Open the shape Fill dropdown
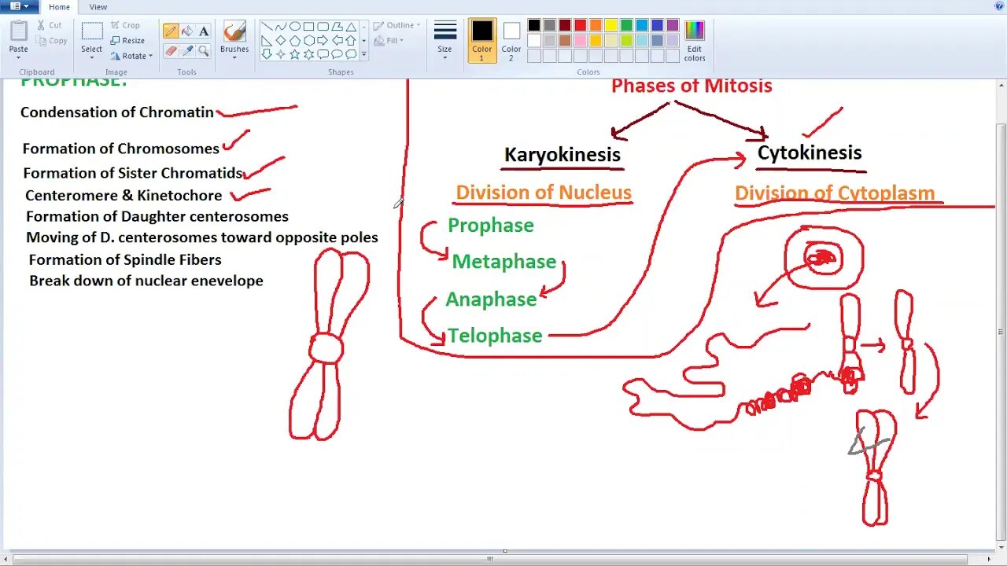Viewport: 1007px width, 566px height. [x=389, y=40]
